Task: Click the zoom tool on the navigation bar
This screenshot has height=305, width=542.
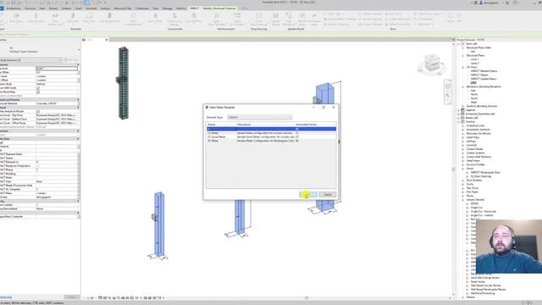Action: 448,95
